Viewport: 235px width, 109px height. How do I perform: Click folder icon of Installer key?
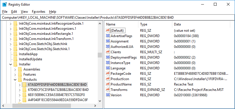click(x=16, y=64)
